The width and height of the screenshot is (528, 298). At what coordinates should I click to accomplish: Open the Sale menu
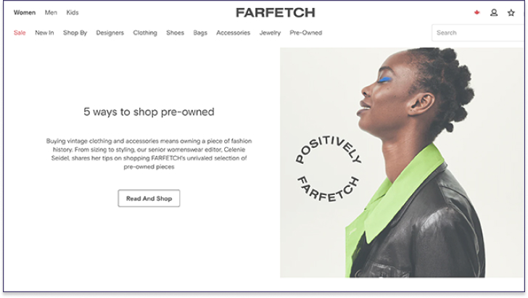tap(20, 33)
